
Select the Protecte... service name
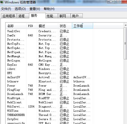coord(16,40)
